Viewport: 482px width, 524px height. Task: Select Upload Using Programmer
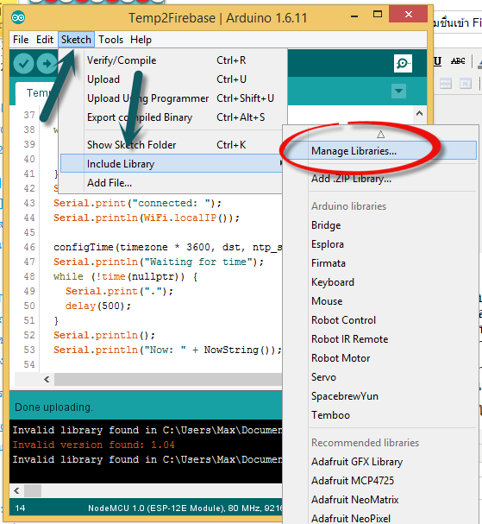coord(173,98)
